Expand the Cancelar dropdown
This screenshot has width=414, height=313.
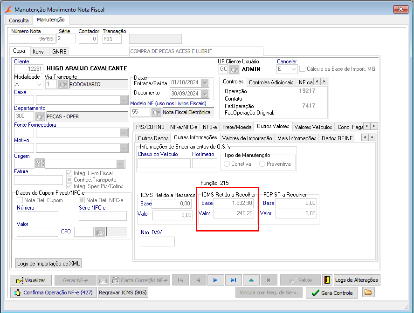point(293,69)
